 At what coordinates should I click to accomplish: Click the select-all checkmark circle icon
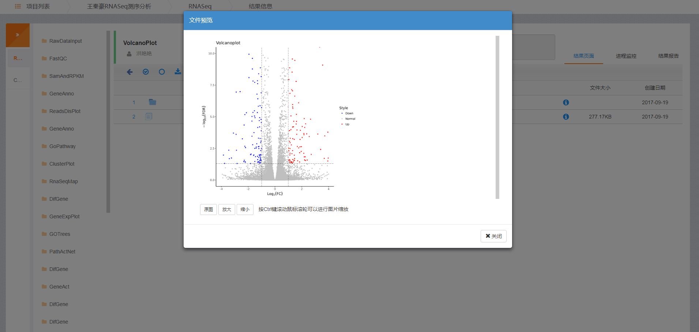tap(146, 72)
